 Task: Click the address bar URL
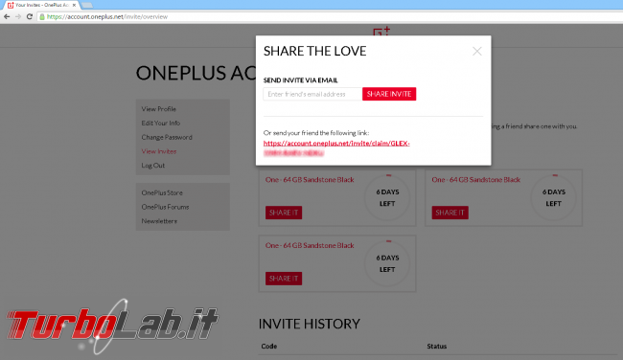pyautogui.click(x=107, y=16)
